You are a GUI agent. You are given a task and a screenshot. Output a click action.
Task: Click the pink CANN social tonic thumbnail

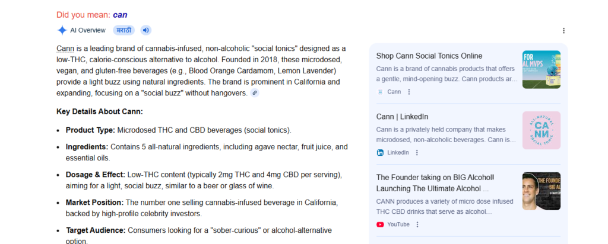tap(541, 130)
